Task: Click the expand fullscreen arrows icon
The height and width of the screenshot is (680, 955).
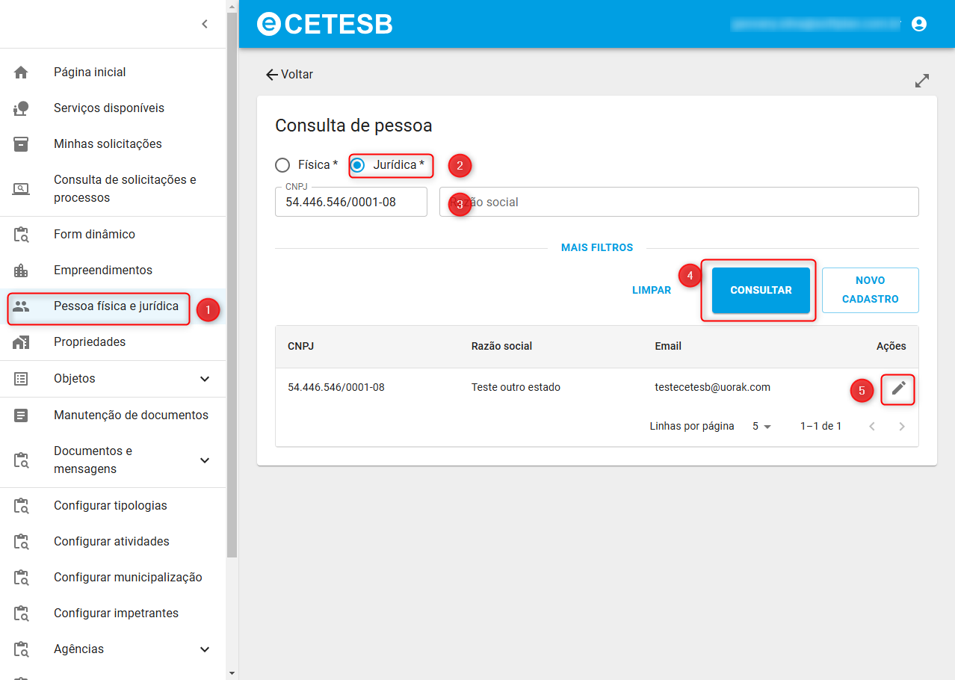Action: point(922,81)
